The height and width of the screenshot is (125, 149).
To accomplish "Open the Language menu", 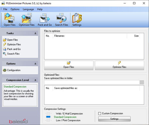I will pos(28,9).
